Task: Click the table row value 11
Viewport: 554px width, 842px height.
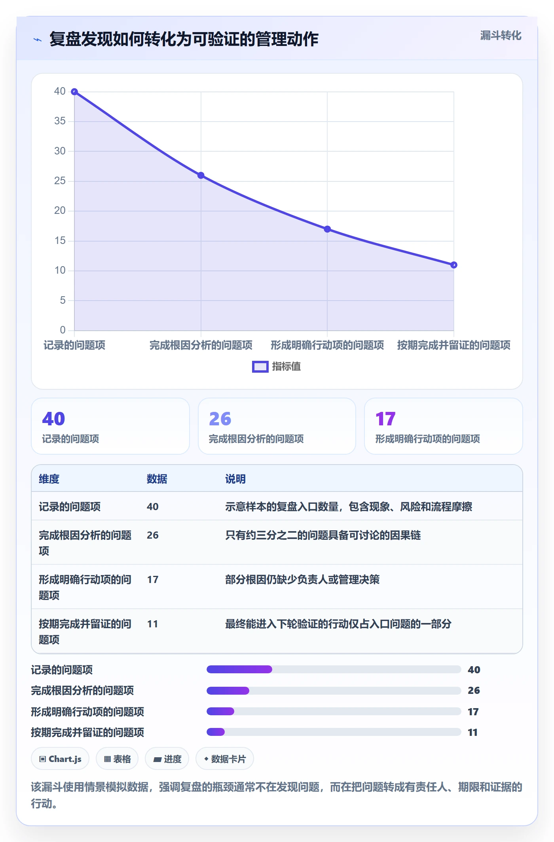Action: coord(153,624)
